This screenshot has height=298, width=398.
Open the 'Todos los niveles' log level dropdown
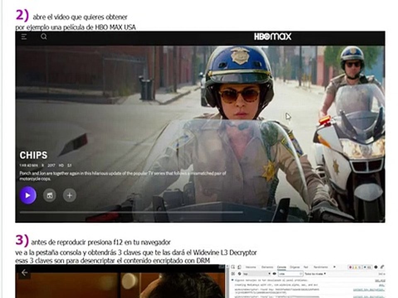315,274
